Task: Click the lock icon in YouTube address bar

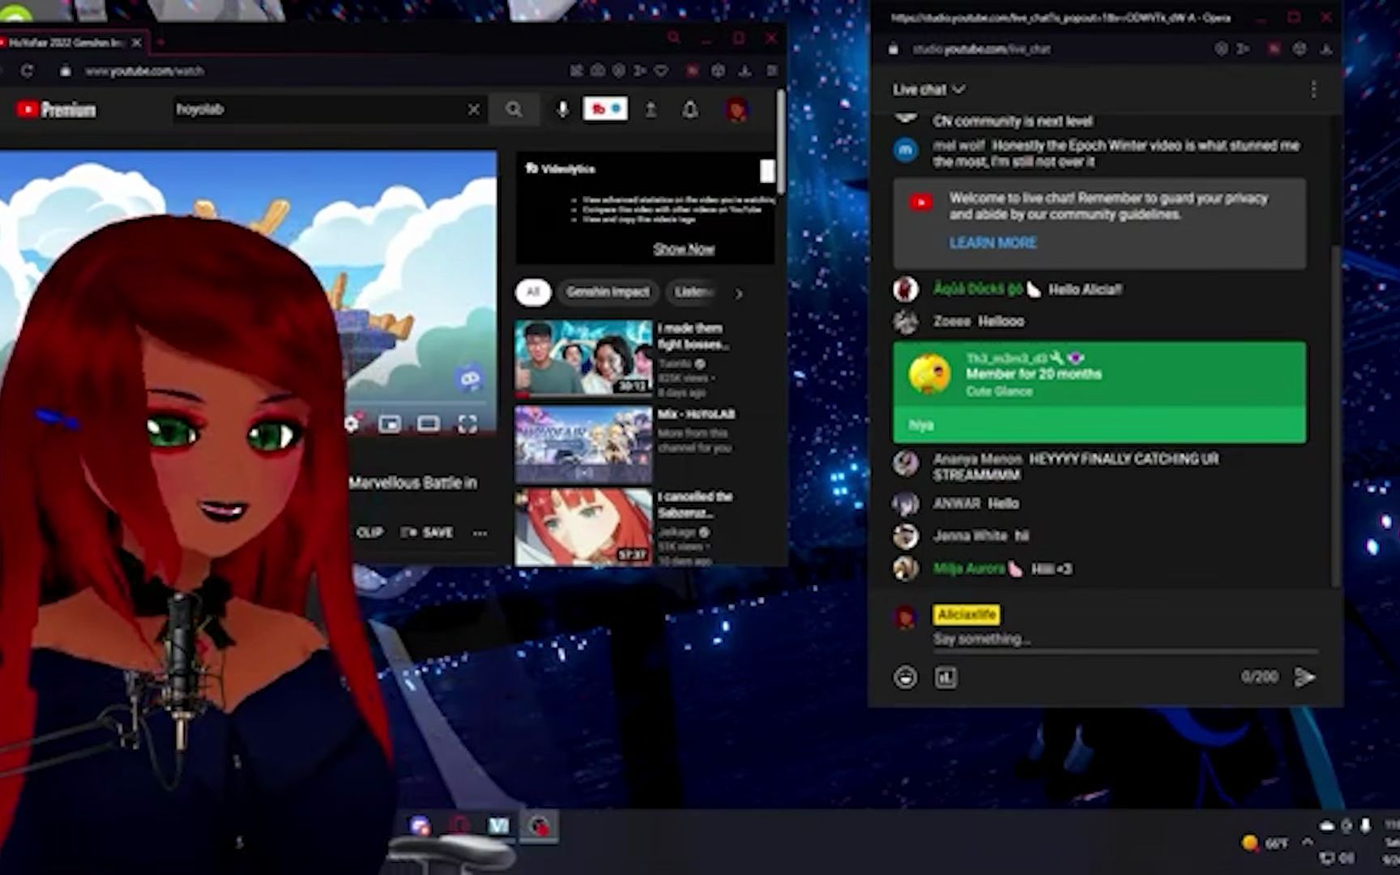Action: click(x=65, y=71)
